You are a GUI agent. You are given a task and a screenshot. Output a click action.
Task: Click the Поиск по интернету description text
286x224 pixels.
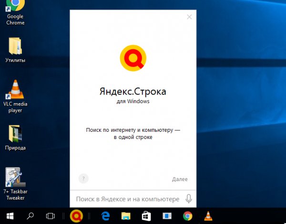[133, 133]
